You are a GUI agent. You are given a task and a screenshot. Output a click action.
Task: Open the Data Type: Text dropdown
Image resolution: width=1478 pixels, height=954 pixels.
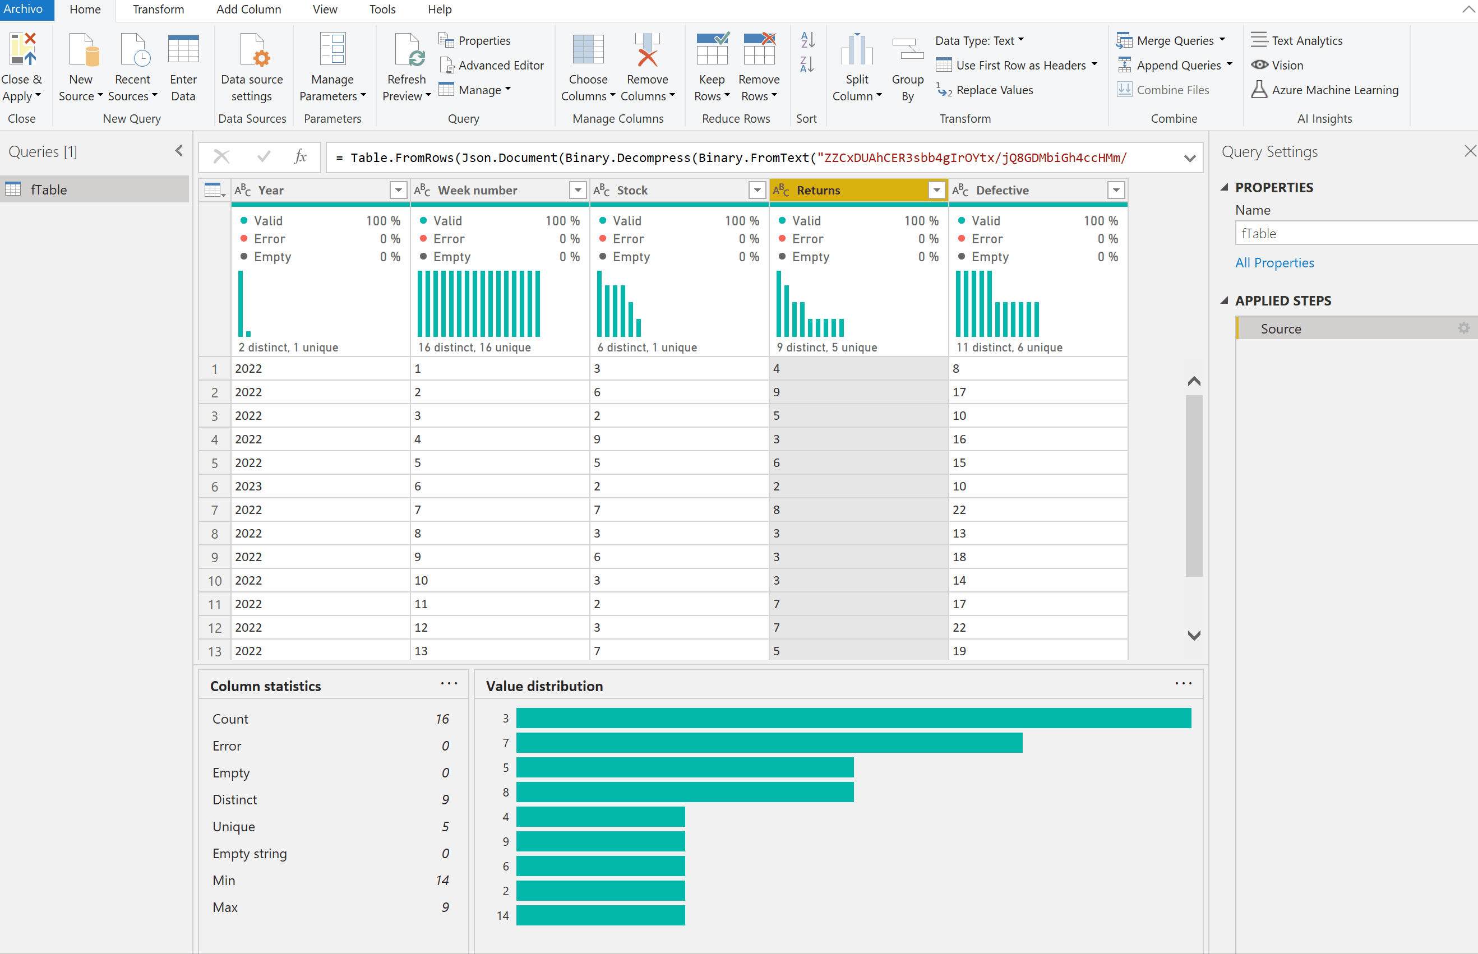[x=980, y=40]
